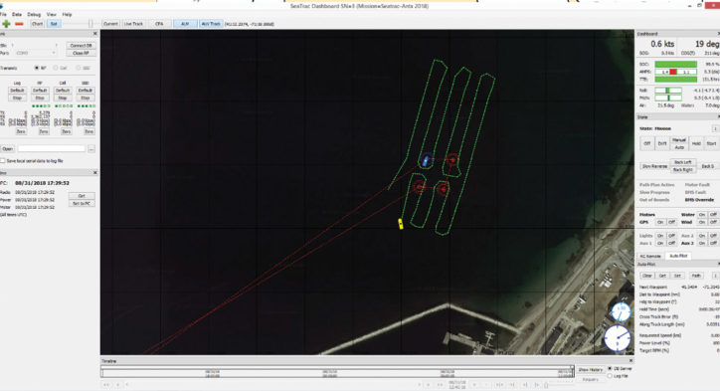Open the Help menu
The height and width of the screenshot is (391, 720).
(x=67, y=14)
